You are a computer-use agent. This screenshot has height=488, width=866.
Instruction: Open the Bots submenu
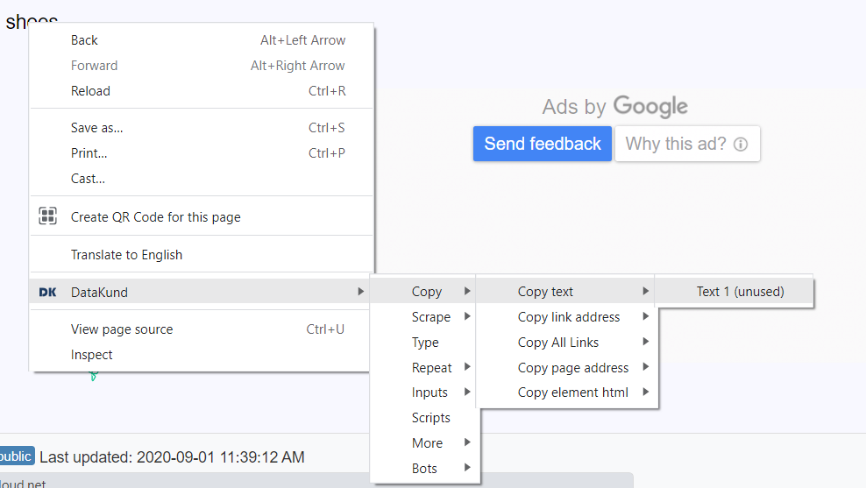pyautogui.click(x=424, y=469)
